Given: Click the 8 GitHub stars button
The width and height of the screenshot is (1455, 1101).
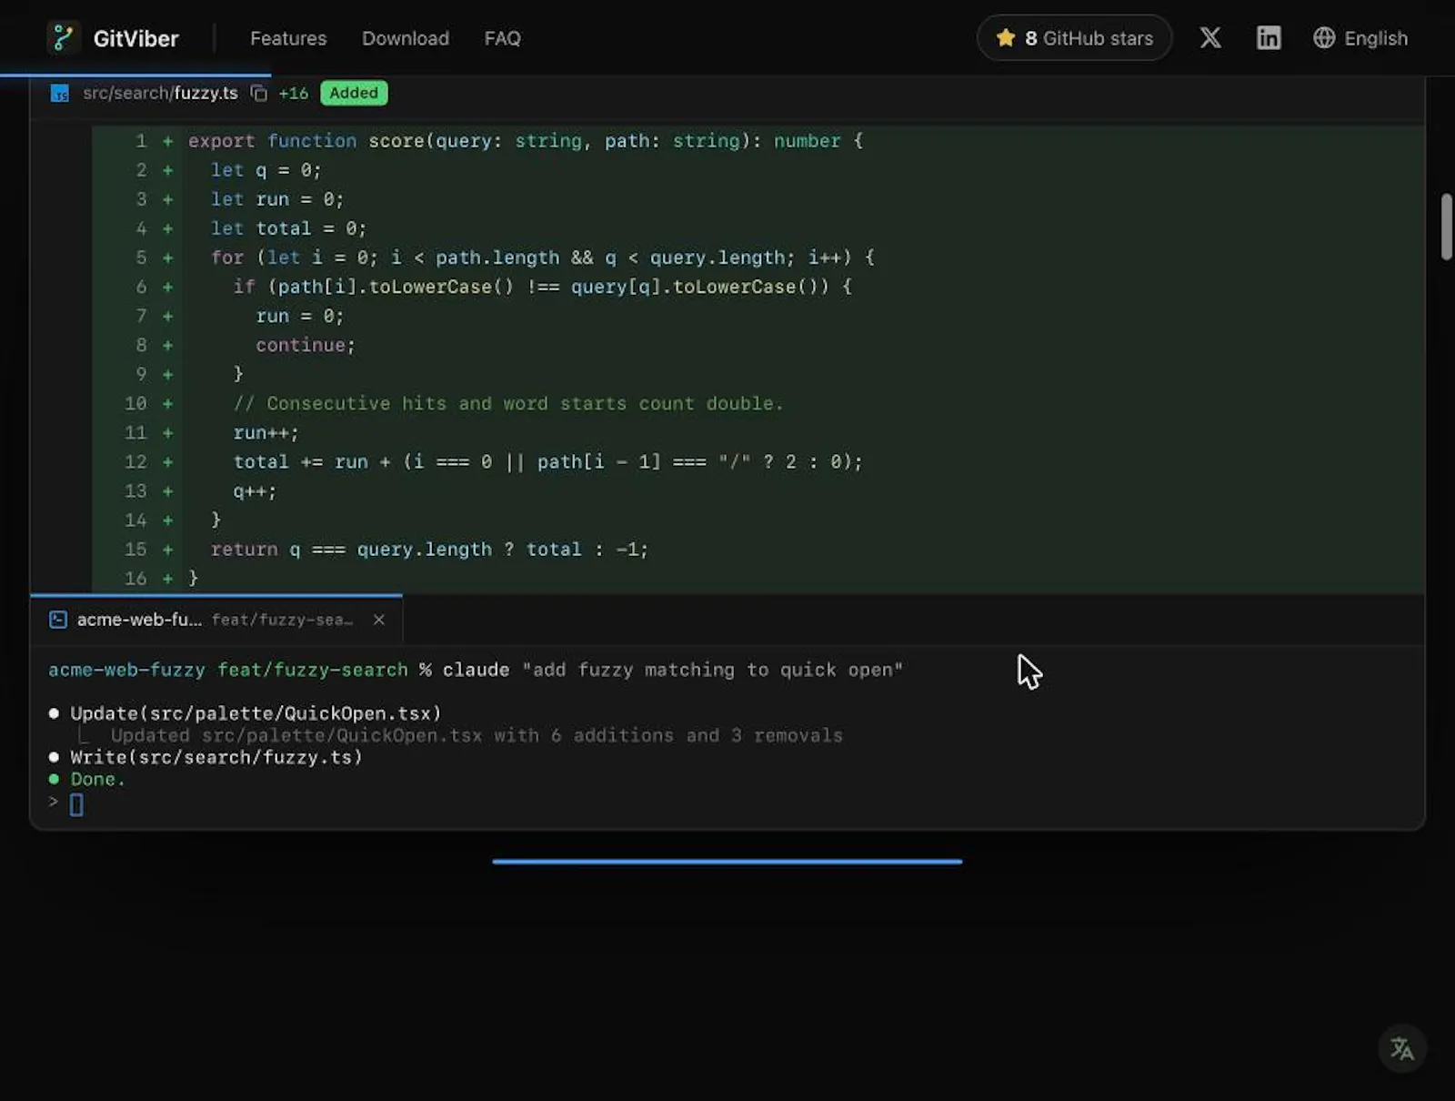Looking at the screenshot, I should (x=1075, y=38).
